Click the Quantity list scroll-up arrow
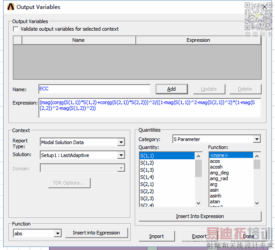 (x=198, y=156)
